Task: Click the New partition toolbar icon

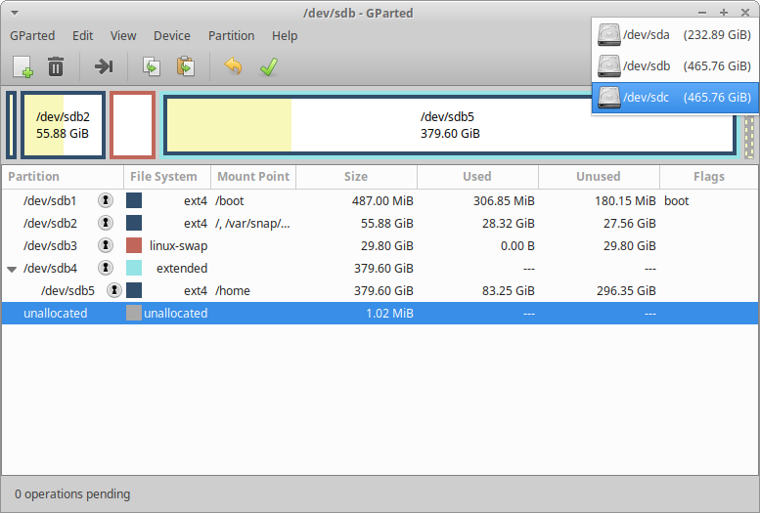Action: click(x=22, y=66)
